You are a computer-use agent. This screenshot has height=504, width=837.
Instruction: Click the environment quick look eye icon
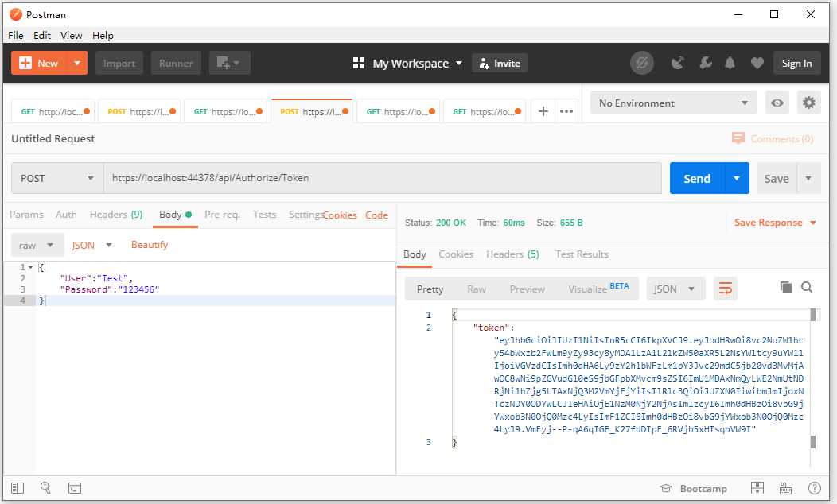(777, 103)
